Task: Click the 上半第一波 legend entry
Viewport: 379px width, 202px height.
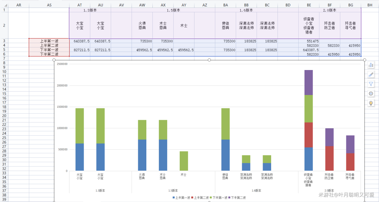Action: coord(181,198)
